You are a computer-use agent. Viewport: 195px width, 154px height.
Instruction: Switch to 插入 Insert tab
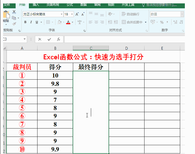tap(36, 5)
